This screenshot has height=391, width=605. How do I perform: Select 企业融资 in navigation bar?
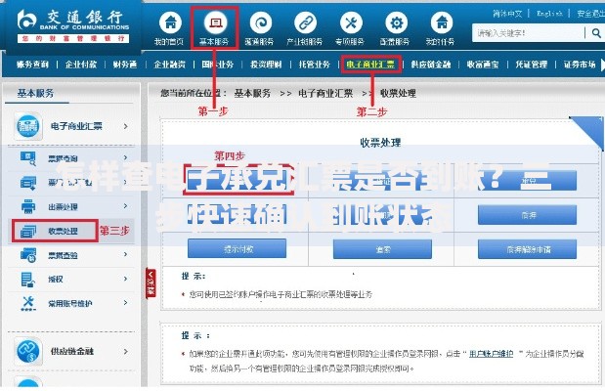[x=170, y=65]
